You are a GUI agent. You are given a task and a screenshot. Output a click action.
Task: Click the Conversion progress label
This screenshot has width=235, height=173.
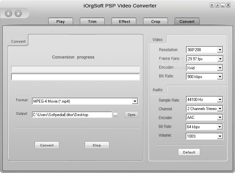tap(73, 57)
